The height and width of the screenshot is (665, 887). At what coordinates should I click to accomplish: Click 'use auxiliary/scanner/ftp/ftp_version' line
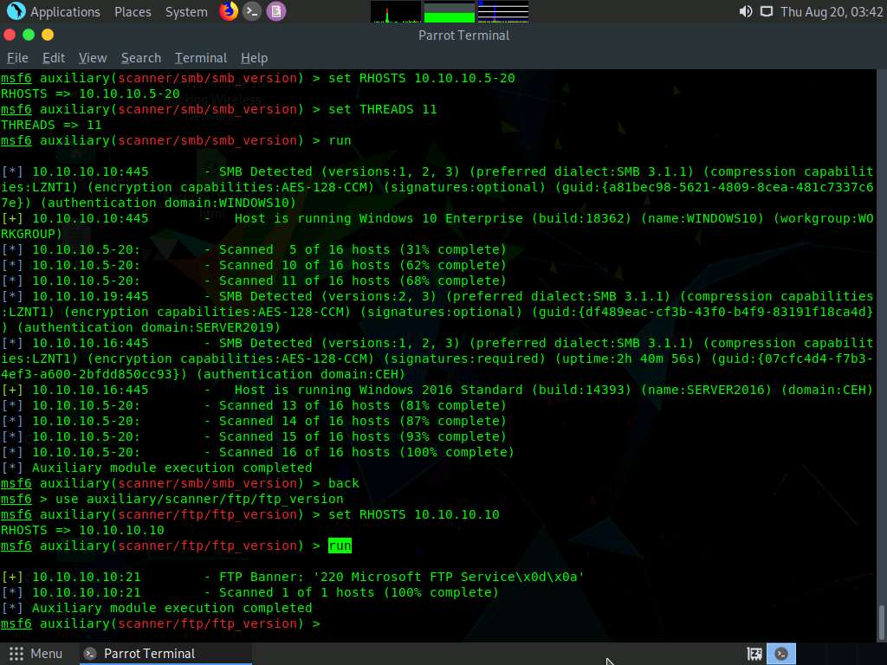(199, 499)
